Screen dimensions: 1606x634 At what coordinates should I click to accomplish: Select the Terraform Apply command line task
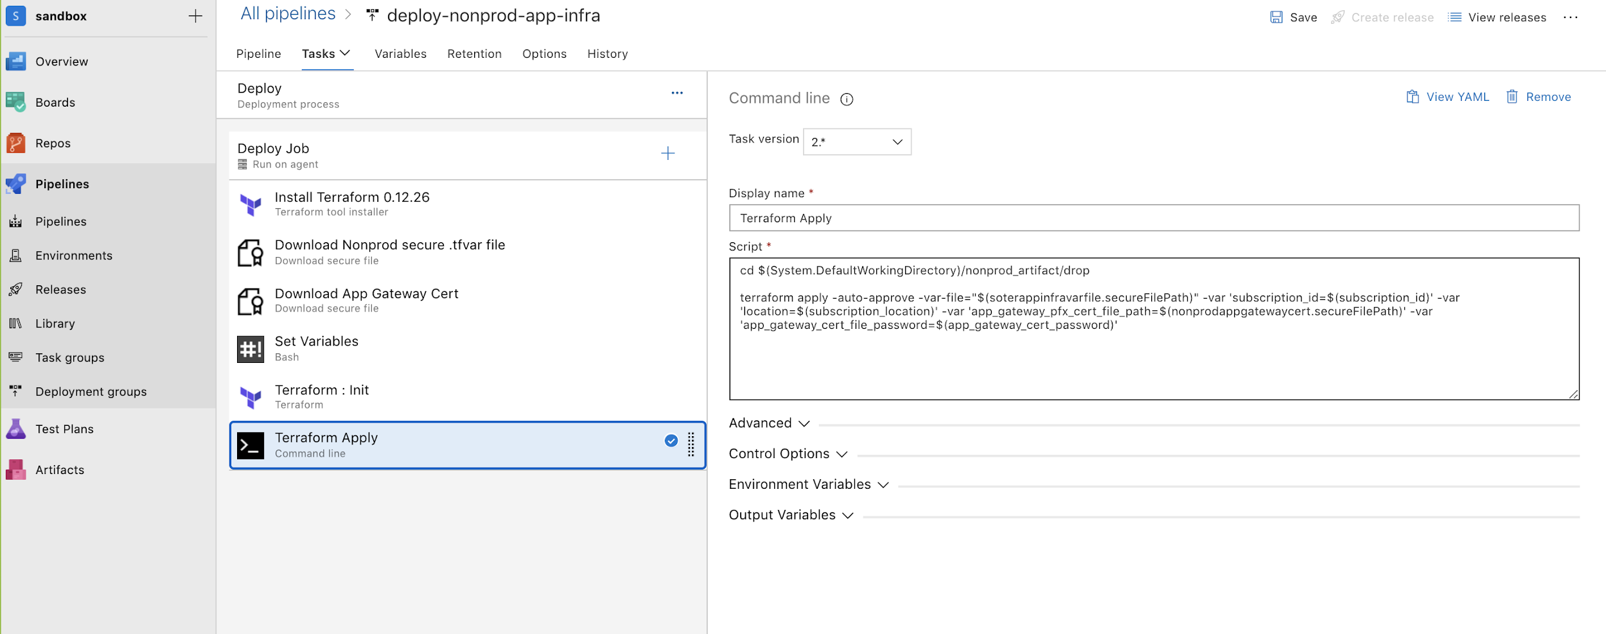pyautogui.click(x=468, y=445)
